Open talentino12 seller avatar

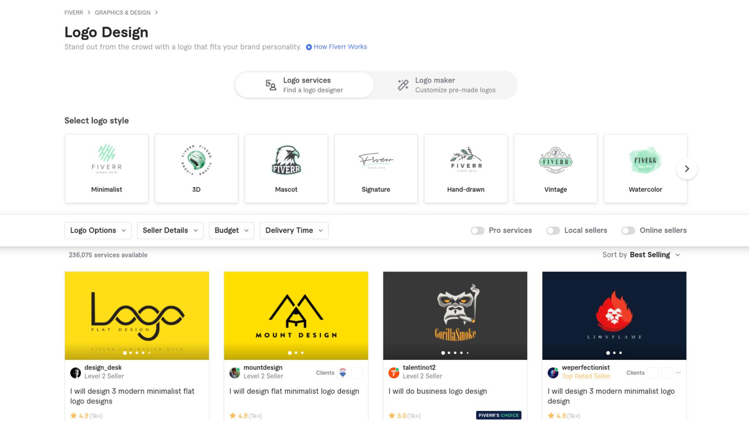pos(394,373)
